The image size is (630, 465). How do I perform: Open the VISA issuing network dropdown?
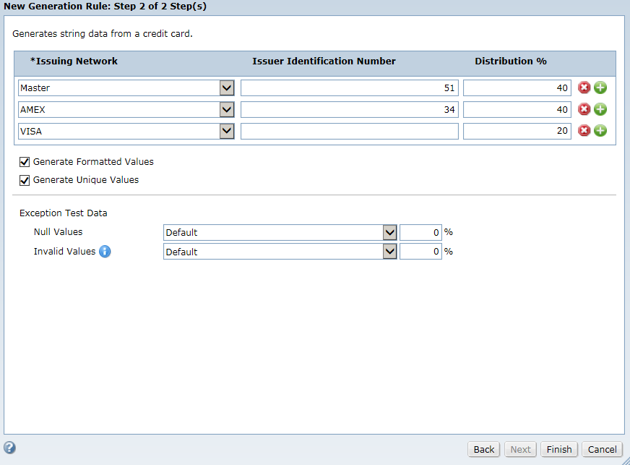[227, 131]
